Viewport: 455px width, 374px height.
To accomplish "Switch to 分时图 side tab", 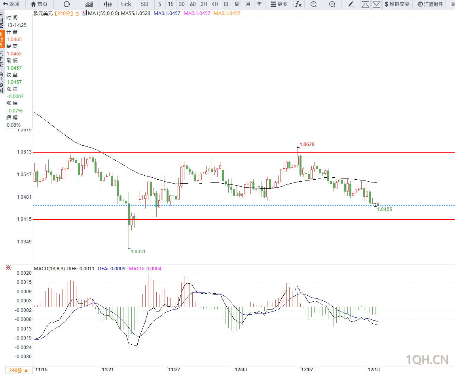I will coord(2,20).
